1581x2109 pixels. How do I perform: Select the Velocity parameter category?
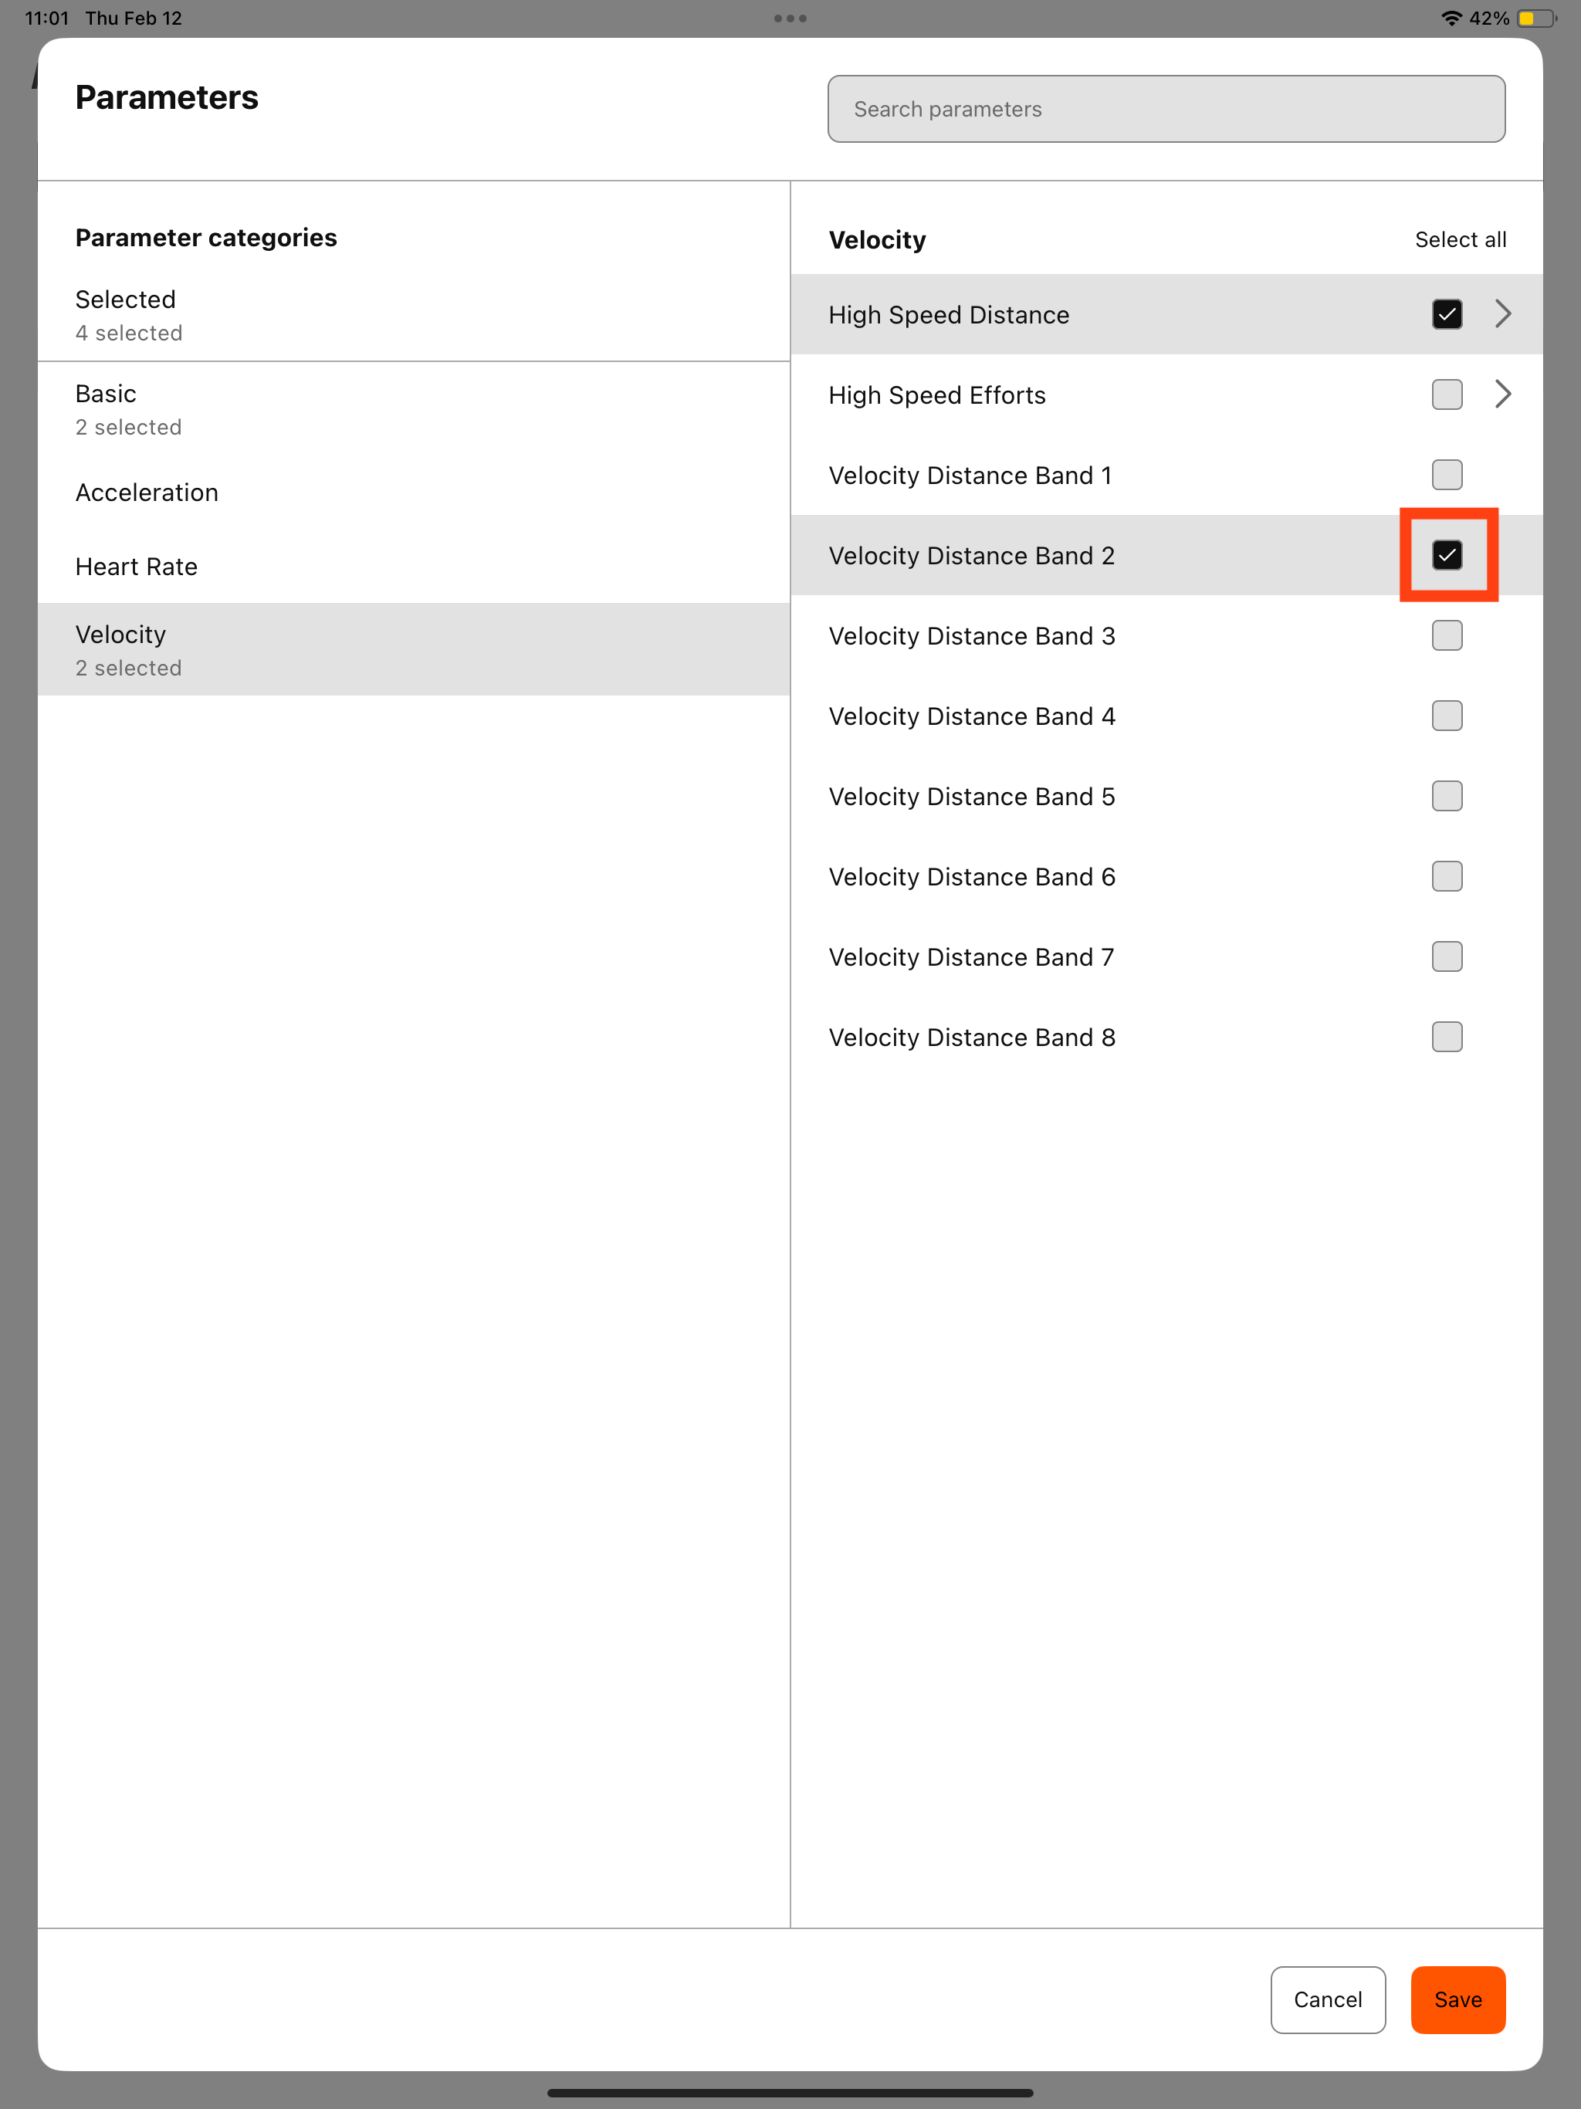[414, 649]
